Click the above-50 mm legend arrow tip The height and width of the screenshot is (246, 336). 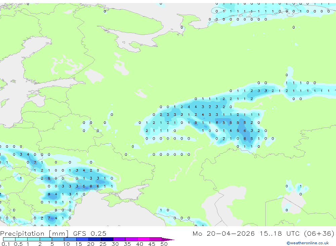tap(168, 240)
